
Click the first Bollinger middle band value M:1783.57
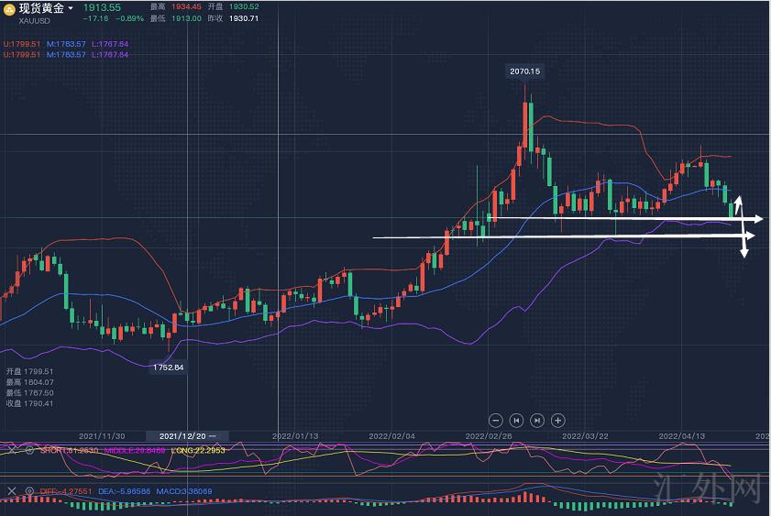(x=66, y=44)
